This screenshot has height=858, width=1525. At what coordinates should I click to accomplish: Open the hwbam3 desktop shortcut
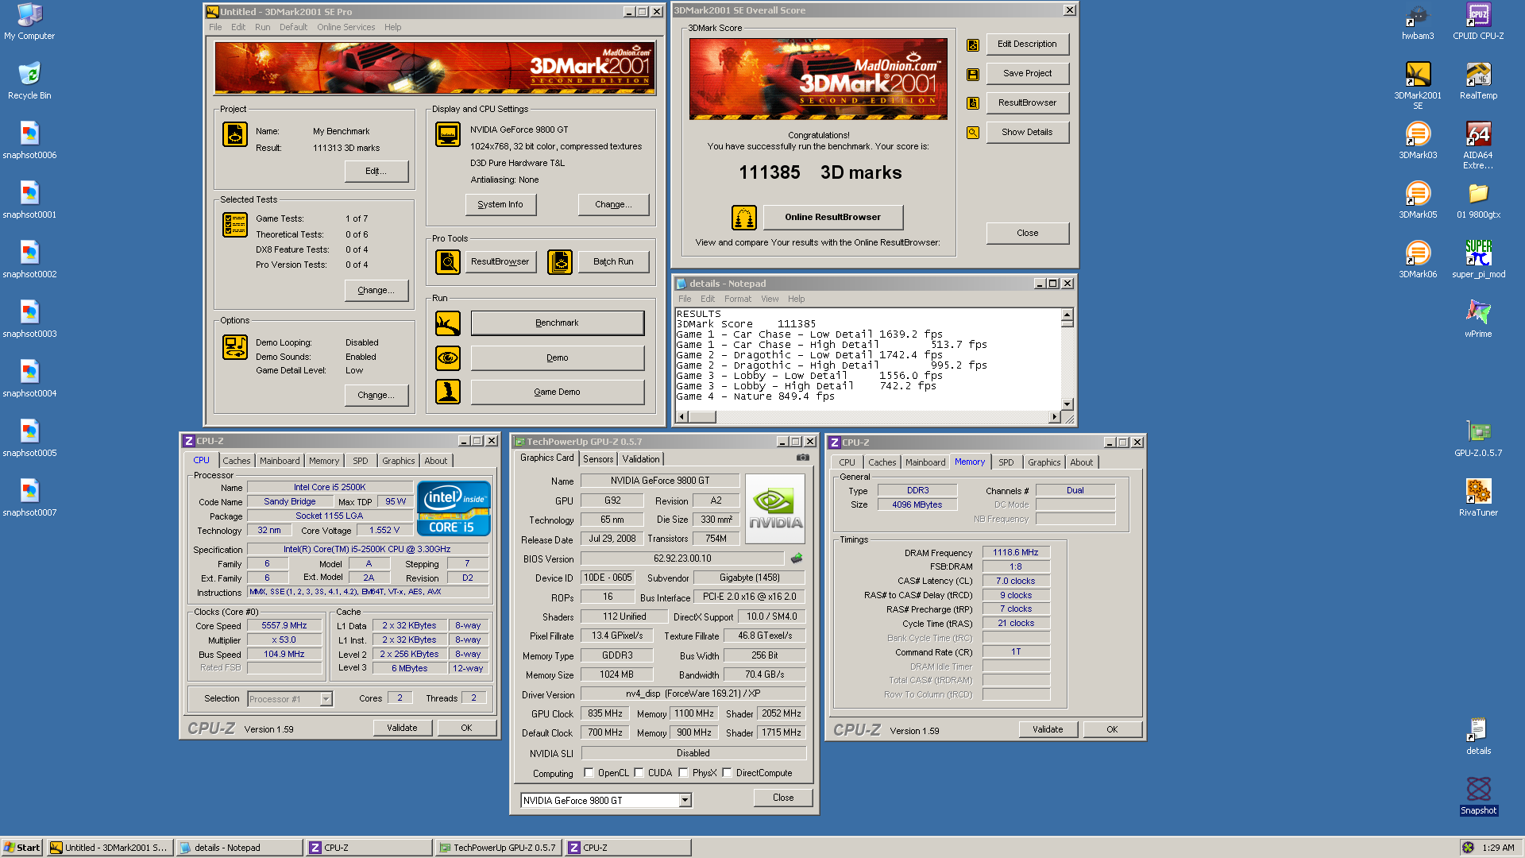[x=1418, y=21]
